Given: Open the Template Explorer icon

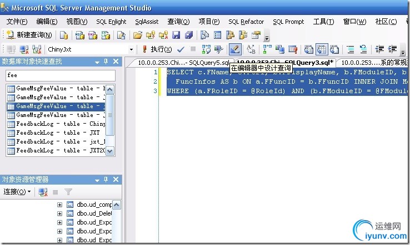Looking at the screenshot, I should (243, 35).
